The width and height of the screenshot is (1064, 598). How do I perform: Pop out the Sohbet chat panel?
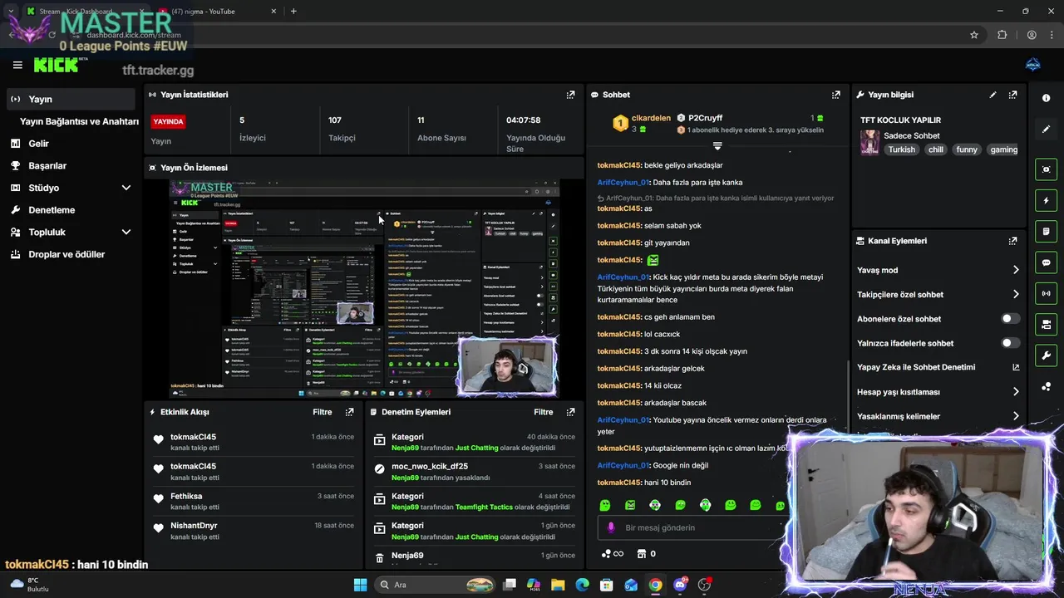point(836,95)
